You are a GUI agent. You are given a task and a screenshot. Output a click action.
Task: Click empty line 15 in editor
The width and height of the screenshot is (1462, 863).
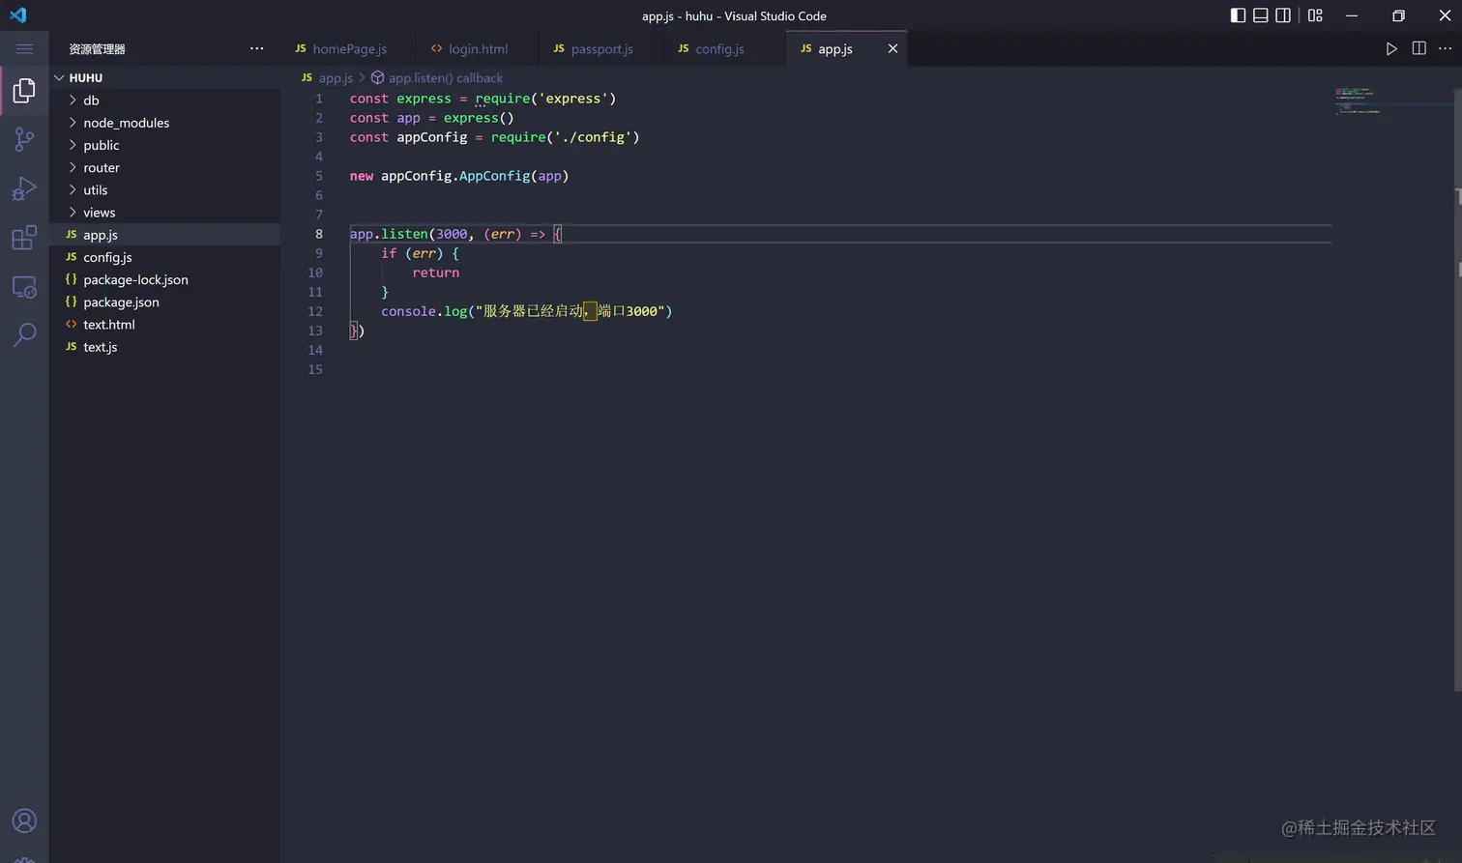(x=841, y=369)
